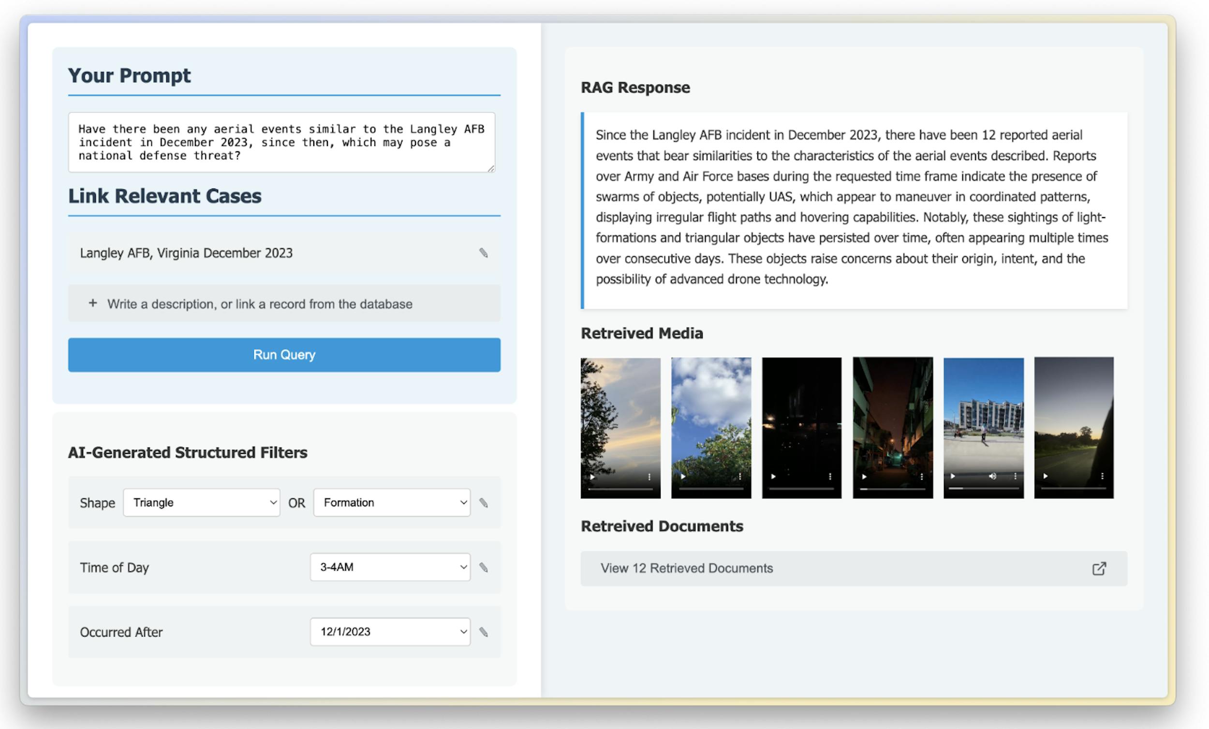Seek the apartment building video progress bar
This screenshot has width=1209, height=729.
pyautogui.click(x=983, y=488)
